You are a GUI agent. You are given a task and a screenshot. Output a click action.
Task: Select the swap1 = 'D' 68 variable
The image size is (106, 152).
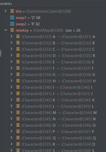(x=28, y=18)
